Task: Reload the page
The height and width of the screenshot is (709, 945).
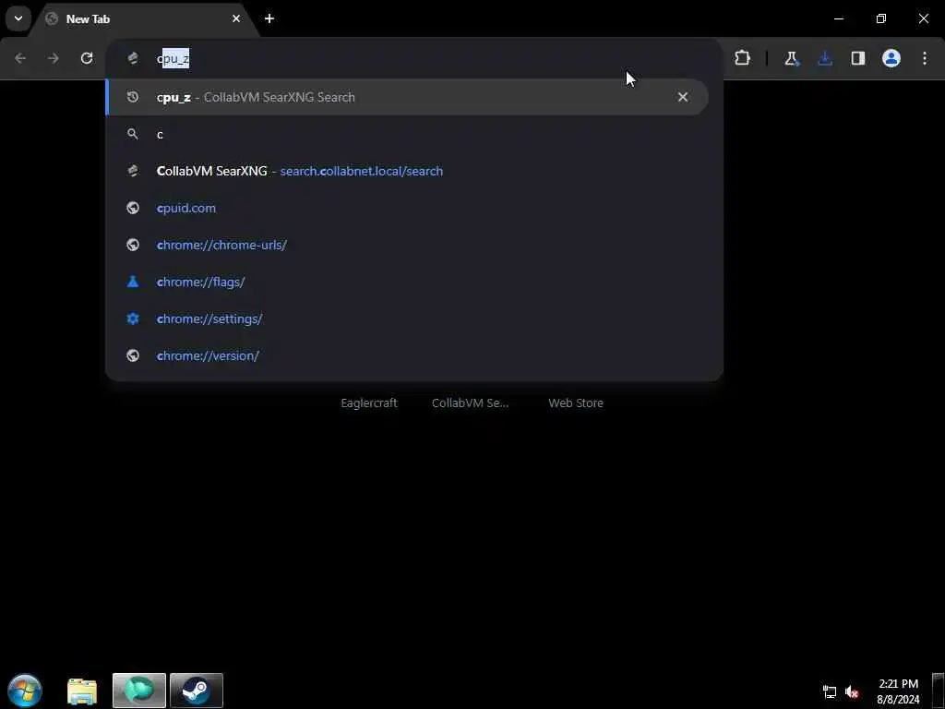Action: pos(87,58)
